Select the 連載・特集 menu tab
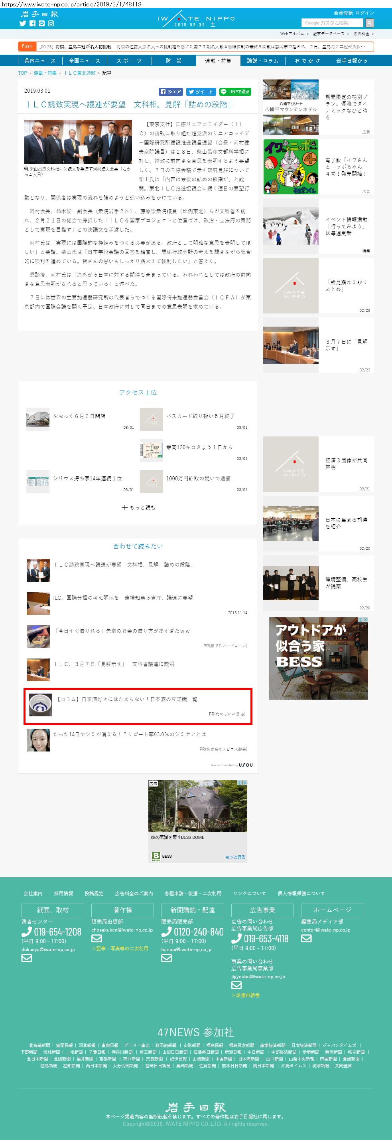392x1140 pixels. [218, 61]
